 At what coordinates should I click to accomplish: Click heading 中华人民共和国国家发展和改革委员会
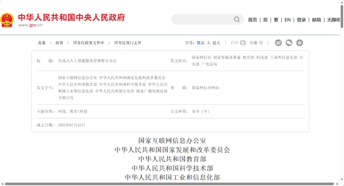coord(172,150)
